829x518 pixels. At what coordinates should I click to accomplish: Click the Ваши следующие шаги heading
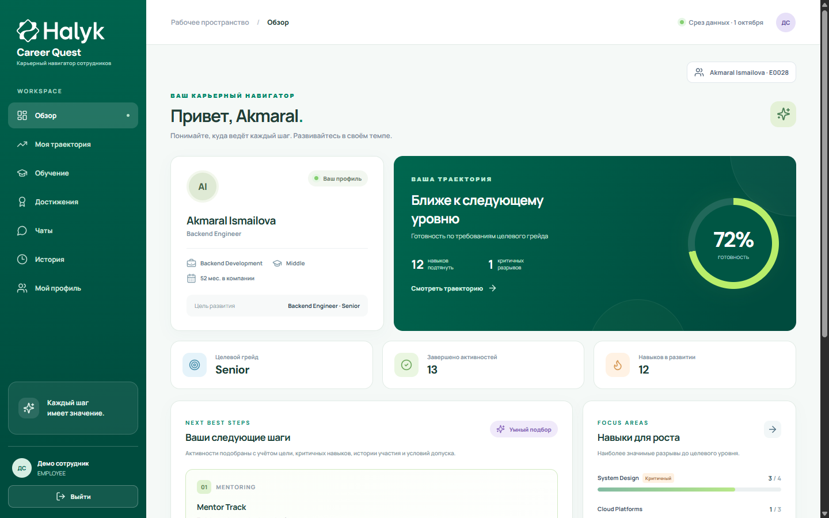click(x=238, y=437)
